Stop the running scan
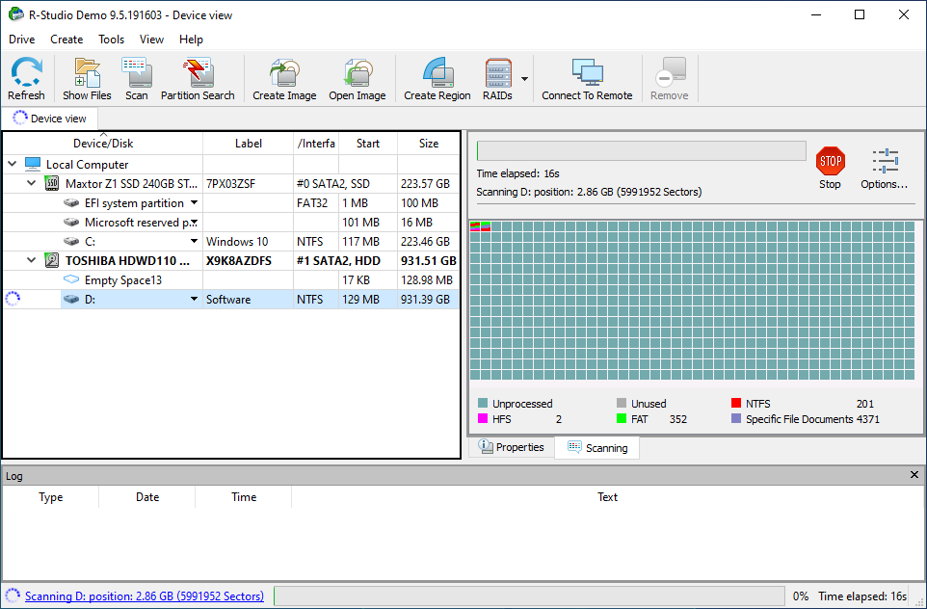927x609 pixels. click(x=830, y=168)
